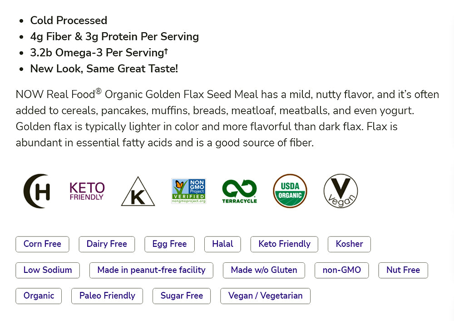Image resolution: width=454 pixels, height=321 pixels.
Task: Click the Keto Friendly text tag
Action: [284, 244]
